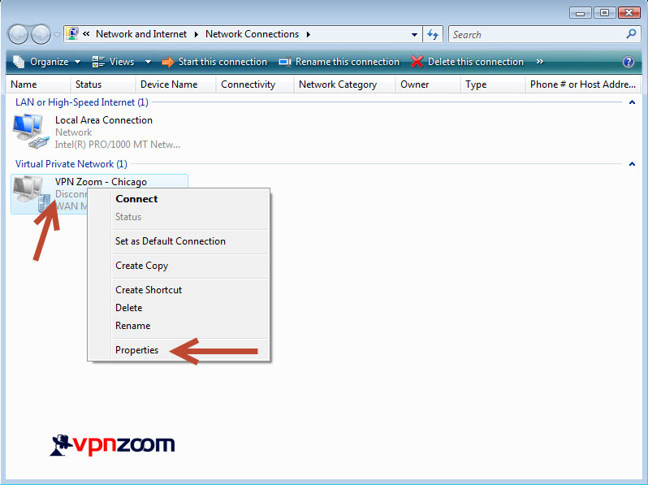
Task: Select Network and Internet breadcrumb
Action: (x=141, y=34)
